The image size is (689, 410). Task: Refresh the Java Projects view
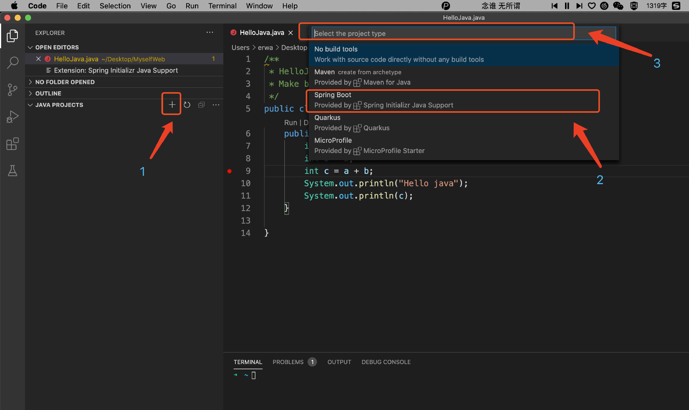pyautogui.click(x=187, y=105)
